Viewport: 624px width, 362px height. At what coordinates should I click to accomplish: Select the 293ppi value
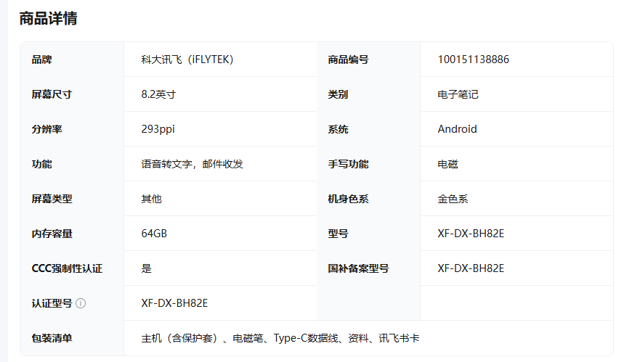[158, 129]
